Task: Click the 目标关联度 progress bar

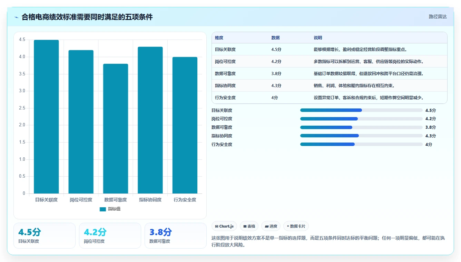Action: tap(361, 110)
